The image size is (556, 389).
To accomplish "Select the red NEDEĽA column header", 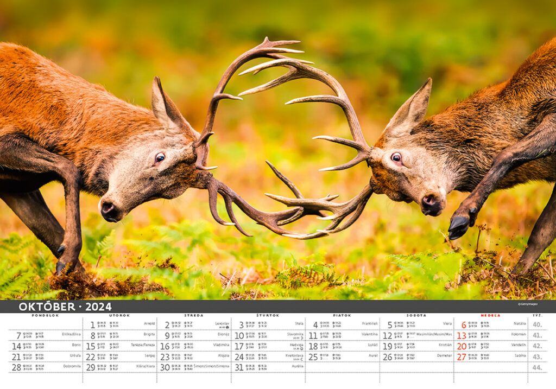I will pos(490,315).
